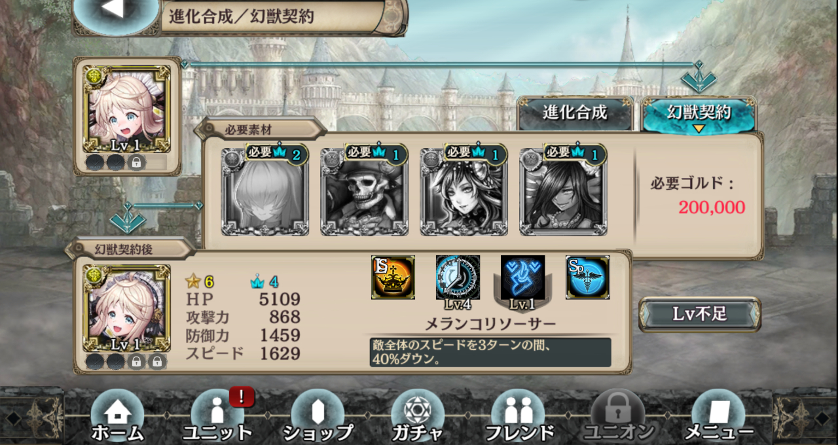Select the Lv.4 clock skill icon
The height and width of the screenshot is (445, 838).
point(458,277)
